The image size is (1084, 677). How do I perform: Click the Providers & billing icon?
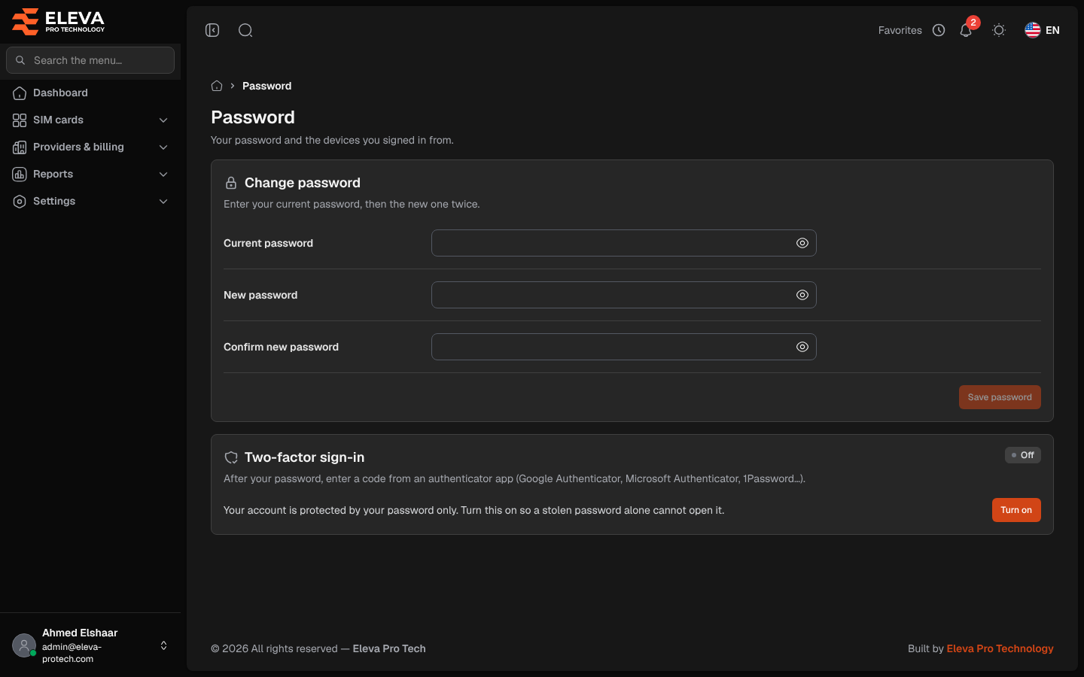[x=20, y=147]
